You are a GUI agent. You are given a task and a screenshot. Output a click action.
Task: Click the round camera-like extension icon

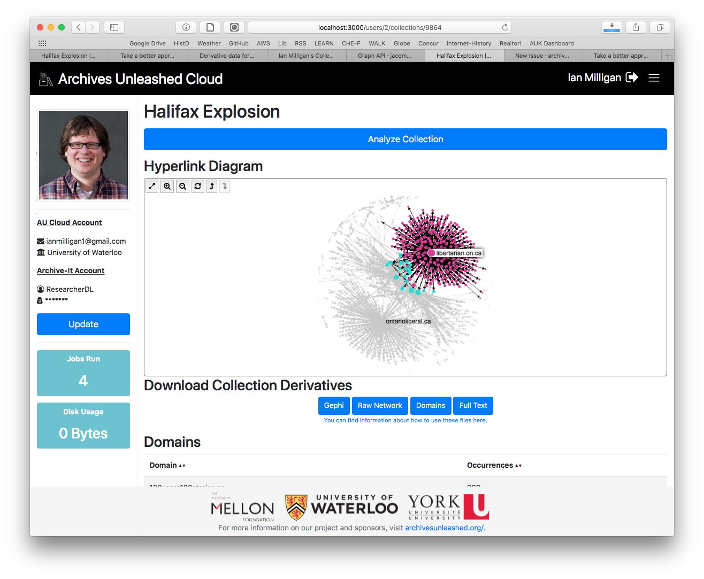pos(234,27)
